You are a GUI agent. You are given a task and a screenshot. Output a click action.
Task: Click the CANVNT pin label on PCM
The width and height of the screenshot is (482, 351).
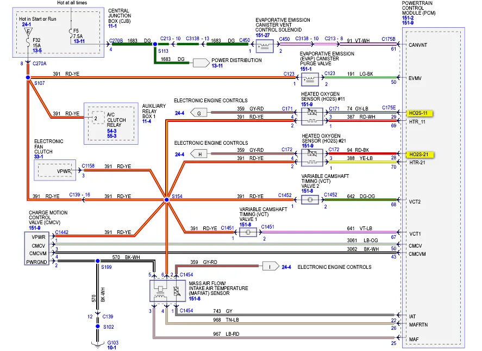418,45
